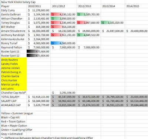The image size is (148, 139).
Task: Select Stoudemire's 16,500,000.00 cell
Action: (x=38, y=31)
